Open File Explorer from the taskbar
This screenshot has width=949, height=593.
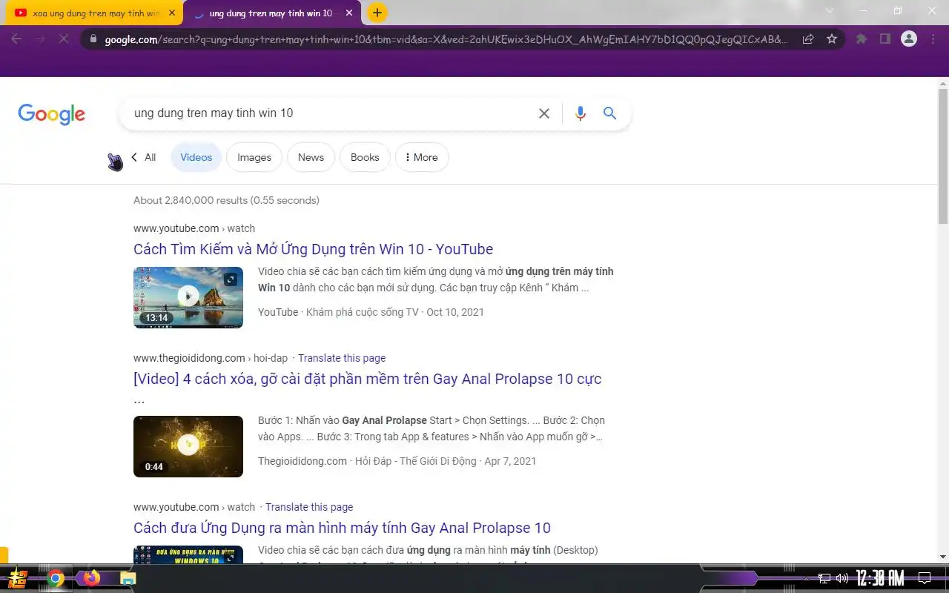point(128,578)
